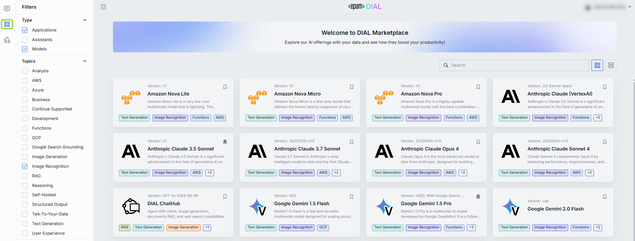Click the search magnifier icon
The height and width of the screenshot is (241, 635).
click(446, 65)
